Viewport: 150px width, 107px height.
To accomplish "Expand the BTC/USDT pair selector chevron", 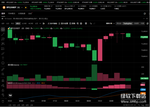I will pyautogui.click(x=22, y=8).
